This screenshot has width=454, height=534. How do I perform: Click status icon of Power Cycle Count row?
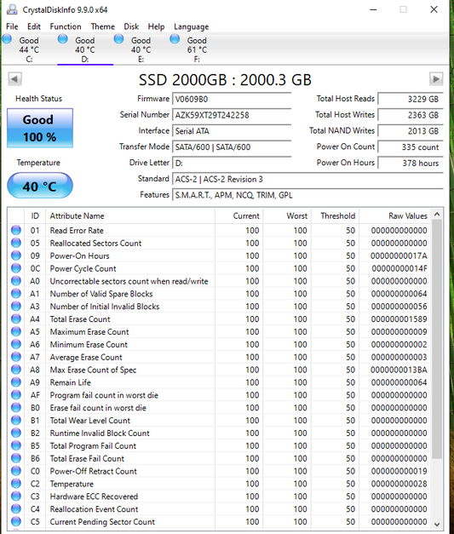[16, 268]
